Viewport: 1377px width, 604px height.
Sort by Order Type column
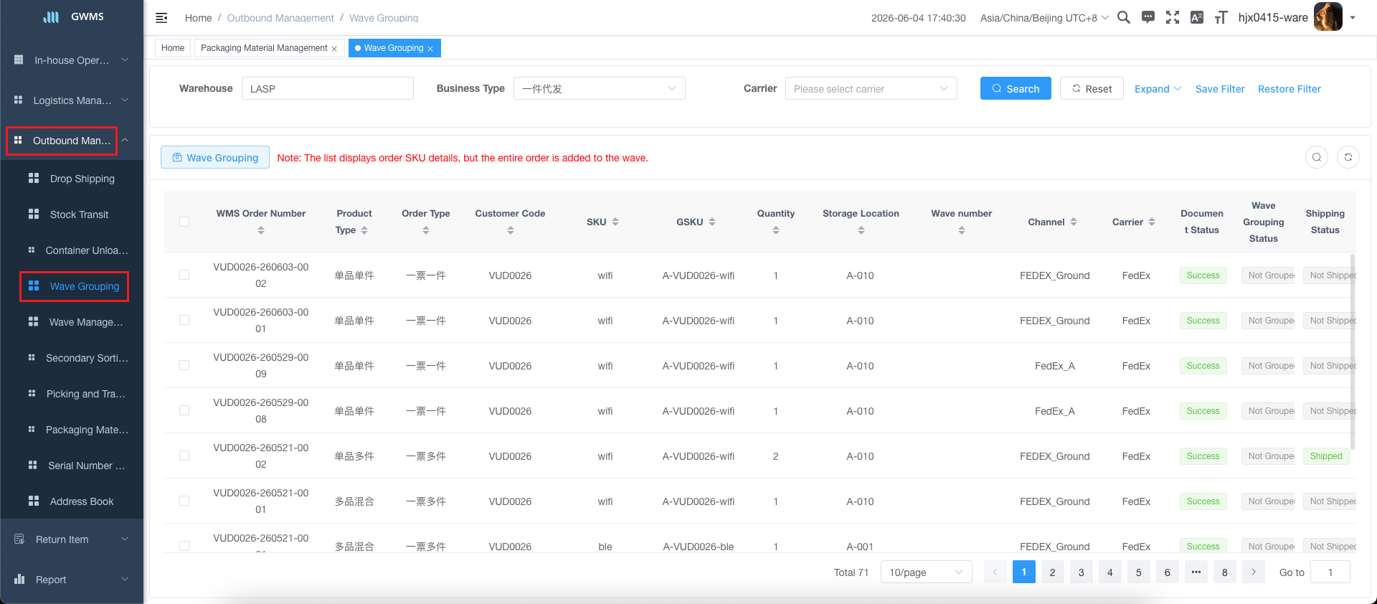point(426,230)
